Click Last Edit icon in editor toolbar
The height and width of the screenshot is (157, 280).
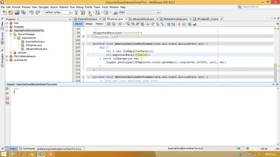click(108, 24)
